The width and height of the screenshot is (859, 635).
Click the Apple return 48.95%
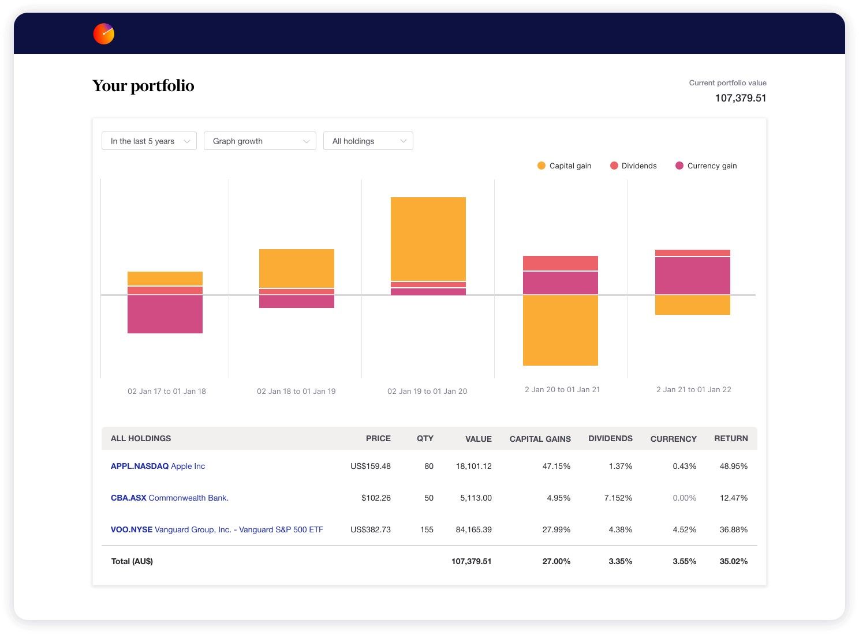point(734,466)
